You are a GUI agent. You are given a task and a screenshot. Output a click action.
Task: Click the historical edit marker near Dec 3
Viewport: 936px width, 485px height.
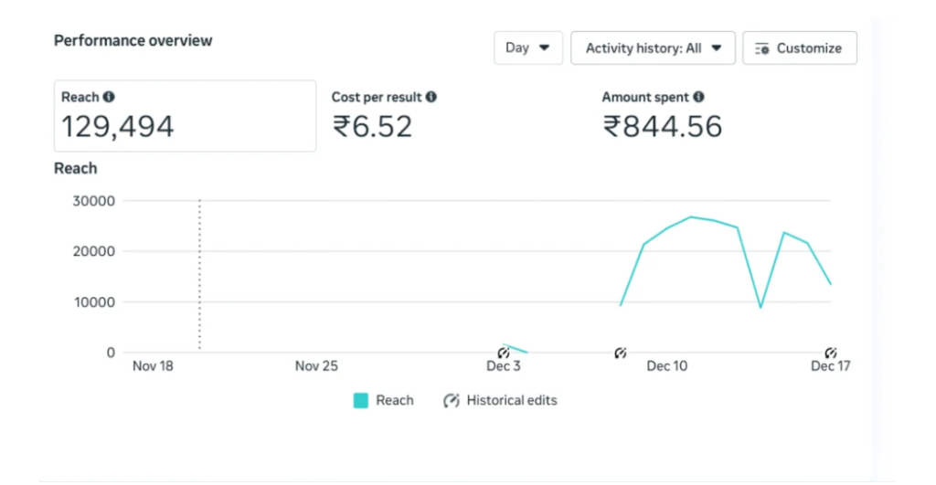(x=504, y=353)
